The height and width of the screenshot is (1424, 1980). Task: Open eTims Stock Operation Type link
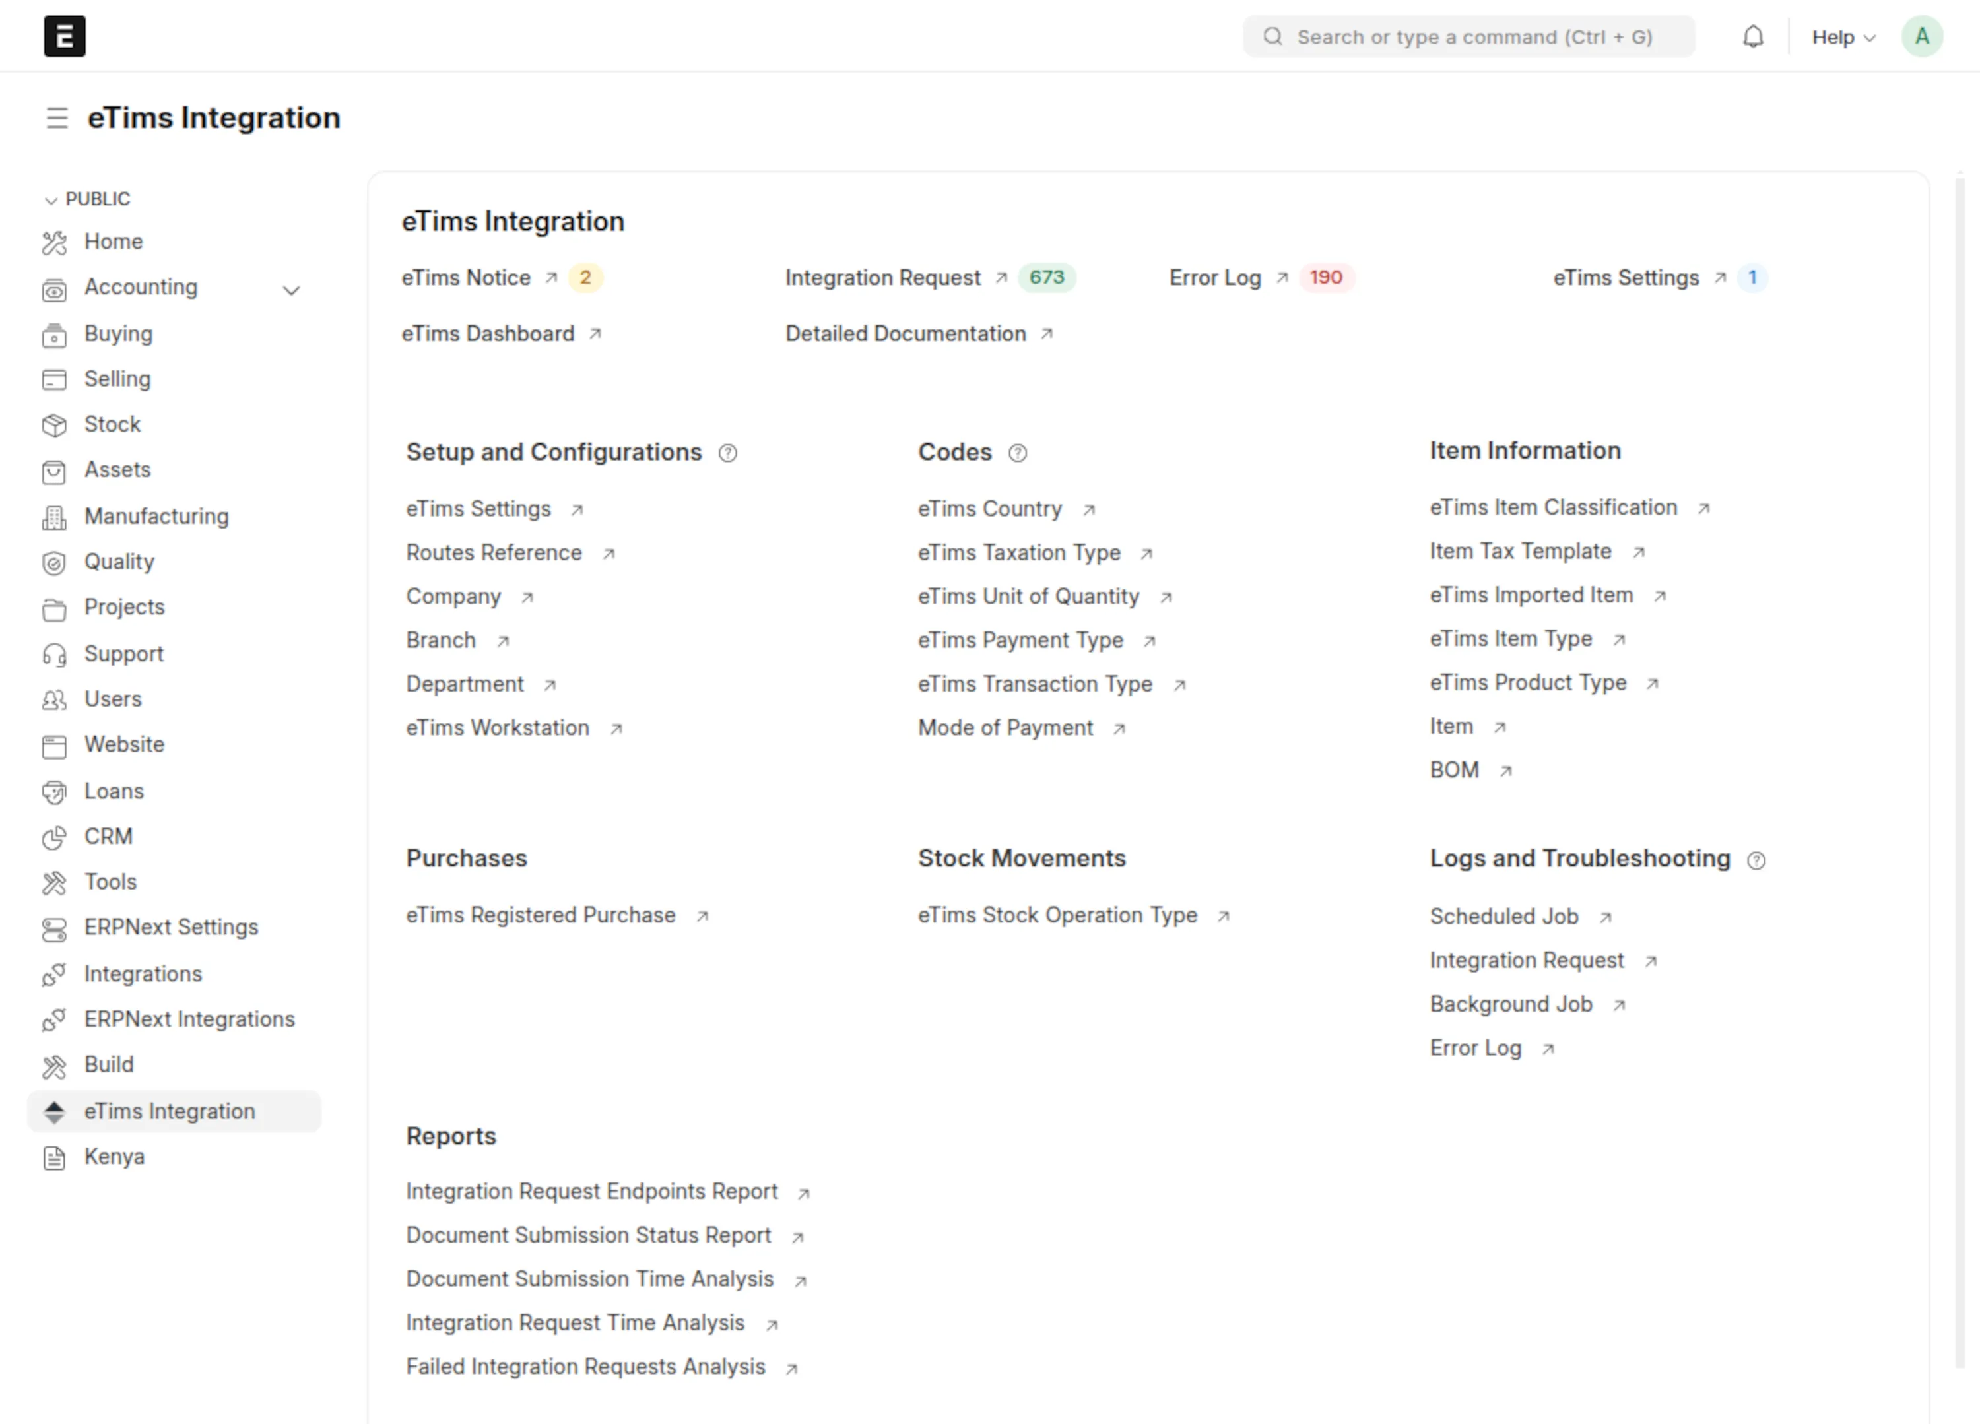click(x=1057, y=915)
